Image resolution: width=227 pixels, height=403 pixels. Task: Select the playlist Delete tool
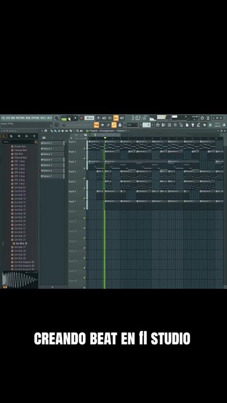click(59, 131)
